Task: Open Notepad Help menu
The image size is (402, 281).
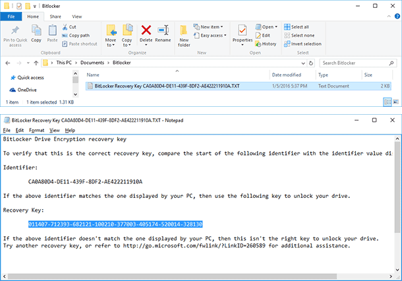Action: (70, 131)
